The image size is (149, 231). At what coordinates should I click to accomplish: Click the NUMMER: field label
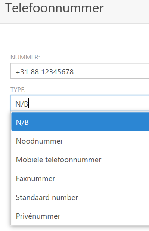click(25, 57)
